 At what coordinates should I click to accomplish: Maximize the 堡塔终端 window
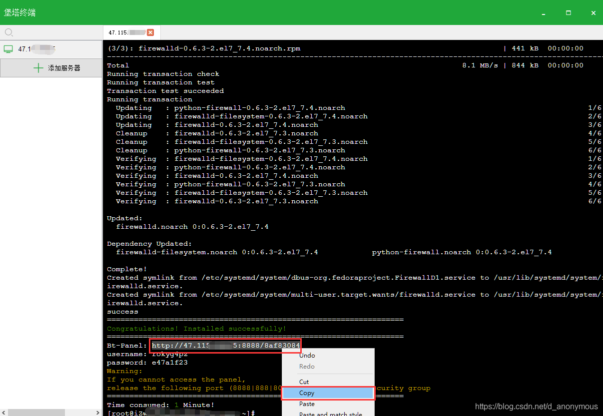[x=569, y=12]
